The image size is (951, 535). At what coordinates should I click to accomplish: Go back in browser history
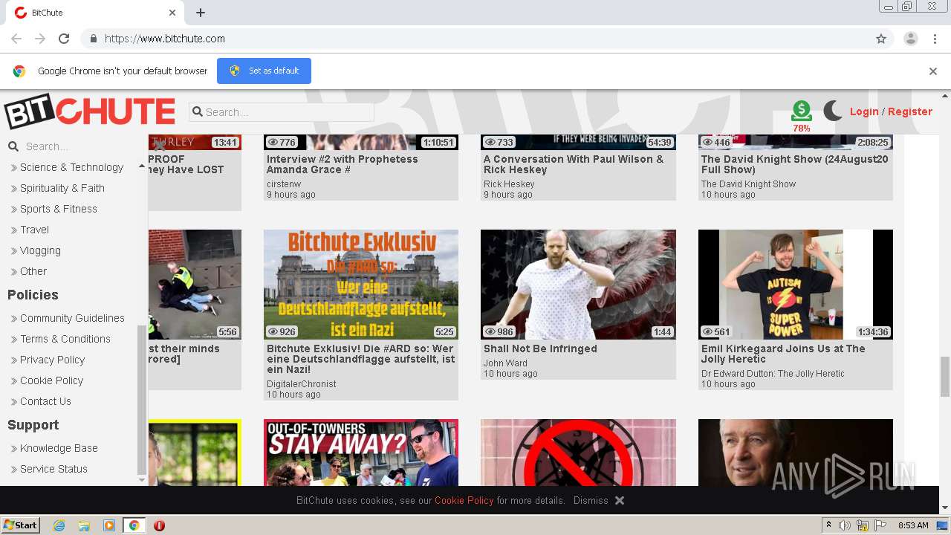[x=16, y=39]
